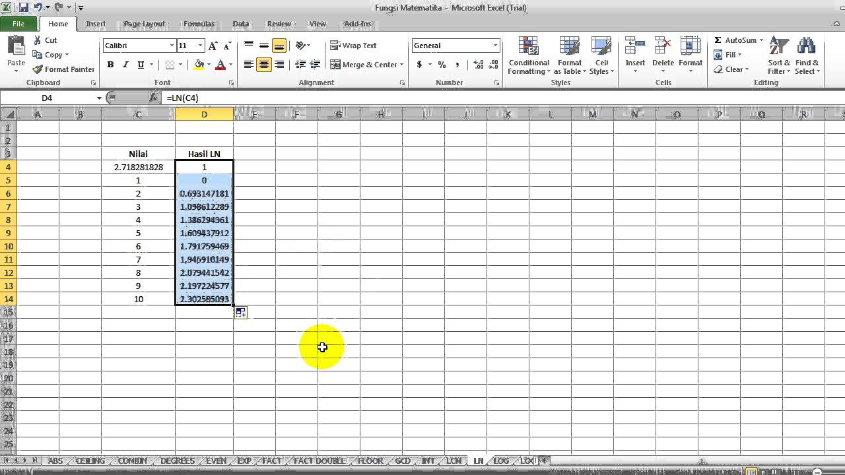845x475 pixels.
Task: Toggle Italic formatting
Action: pos(125,65)
